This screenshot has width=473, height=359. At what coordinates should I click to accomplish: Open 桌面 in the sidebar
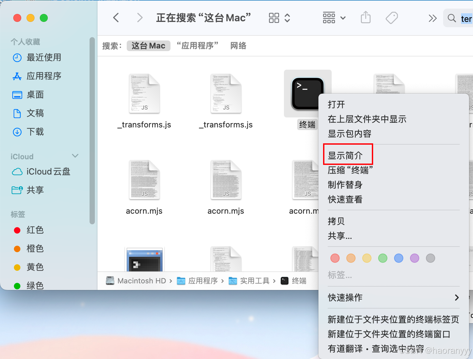28,95
